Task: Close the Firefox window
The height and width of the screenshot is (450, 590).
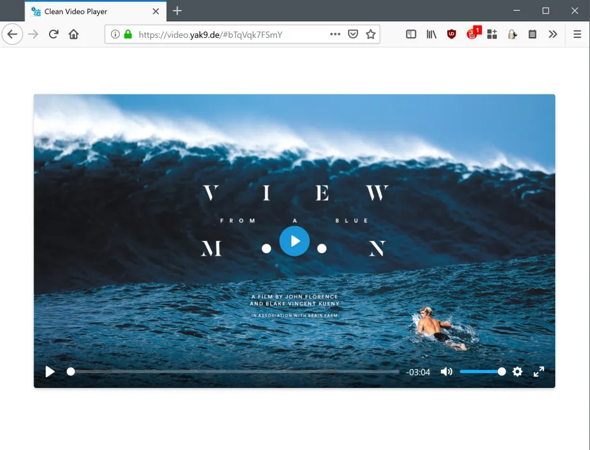Action: (x=575, y=11)
